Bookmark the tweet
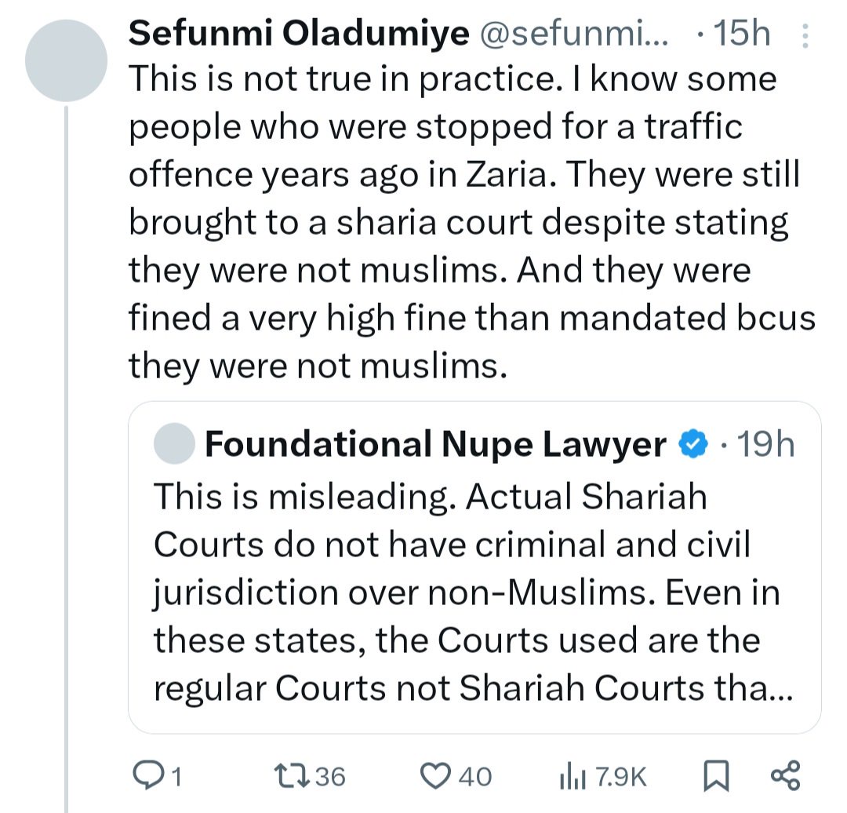Screen dimensions: 847x813 716,775
